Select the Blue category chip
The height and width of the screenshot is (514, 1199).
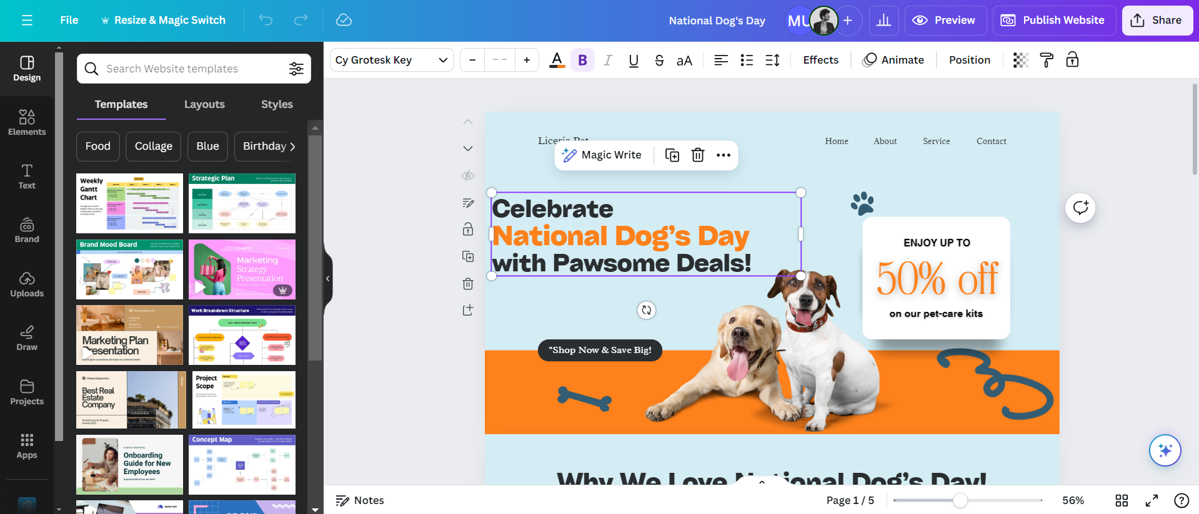tap(208, 146)
